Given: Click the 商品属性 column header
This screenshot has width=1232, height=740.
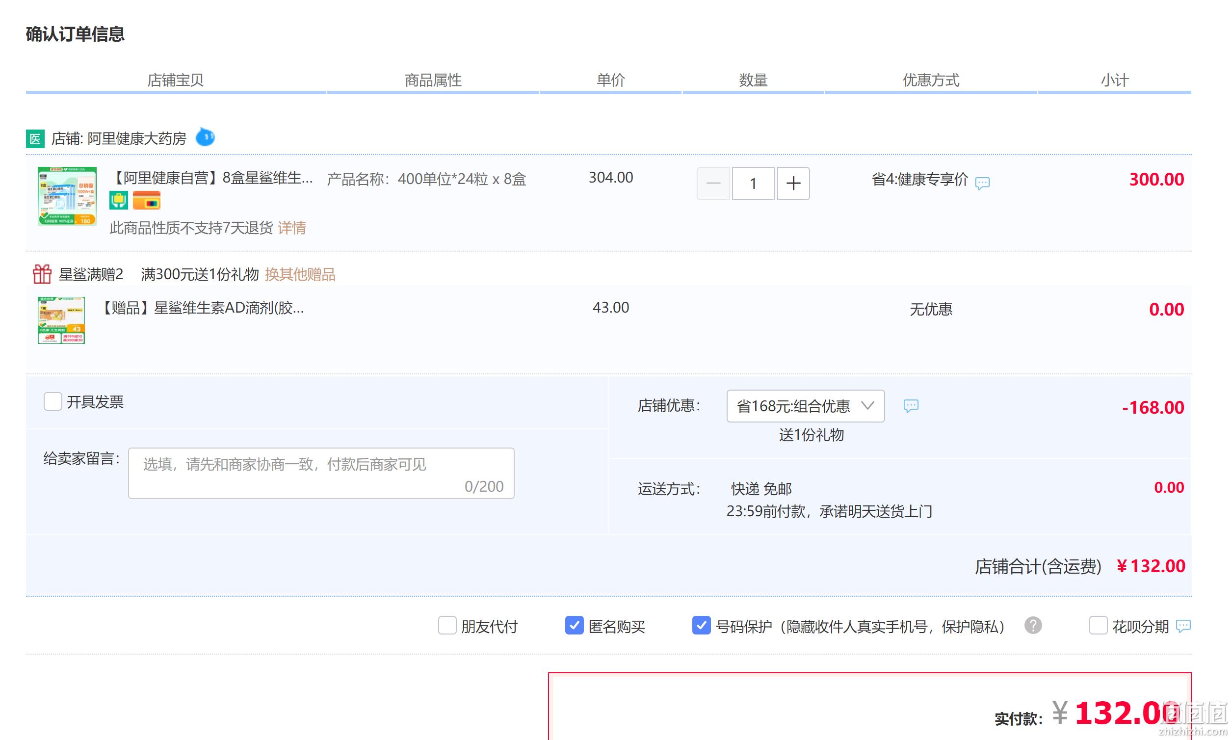Looking at the screenshot, I should 433,80.
